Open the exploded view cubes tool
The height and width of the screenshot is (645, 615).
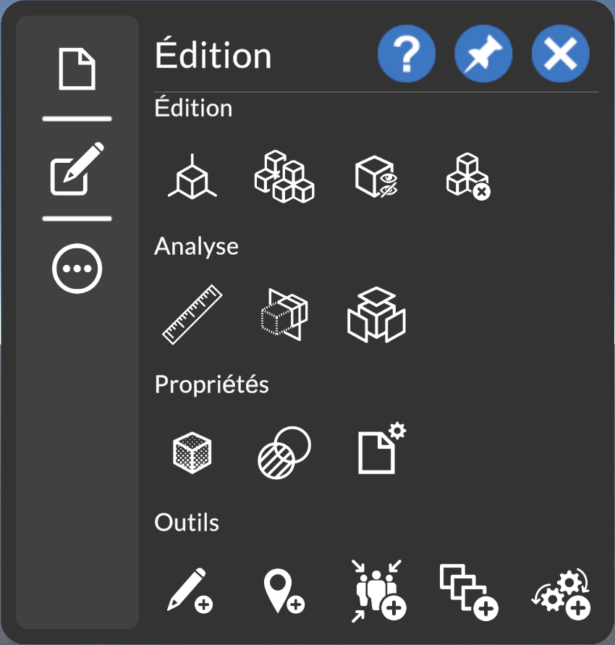[x=376, y=315]
